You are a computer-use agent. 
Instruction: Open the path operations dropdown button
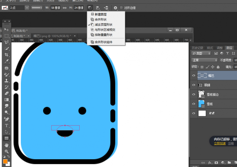point(90,8)
